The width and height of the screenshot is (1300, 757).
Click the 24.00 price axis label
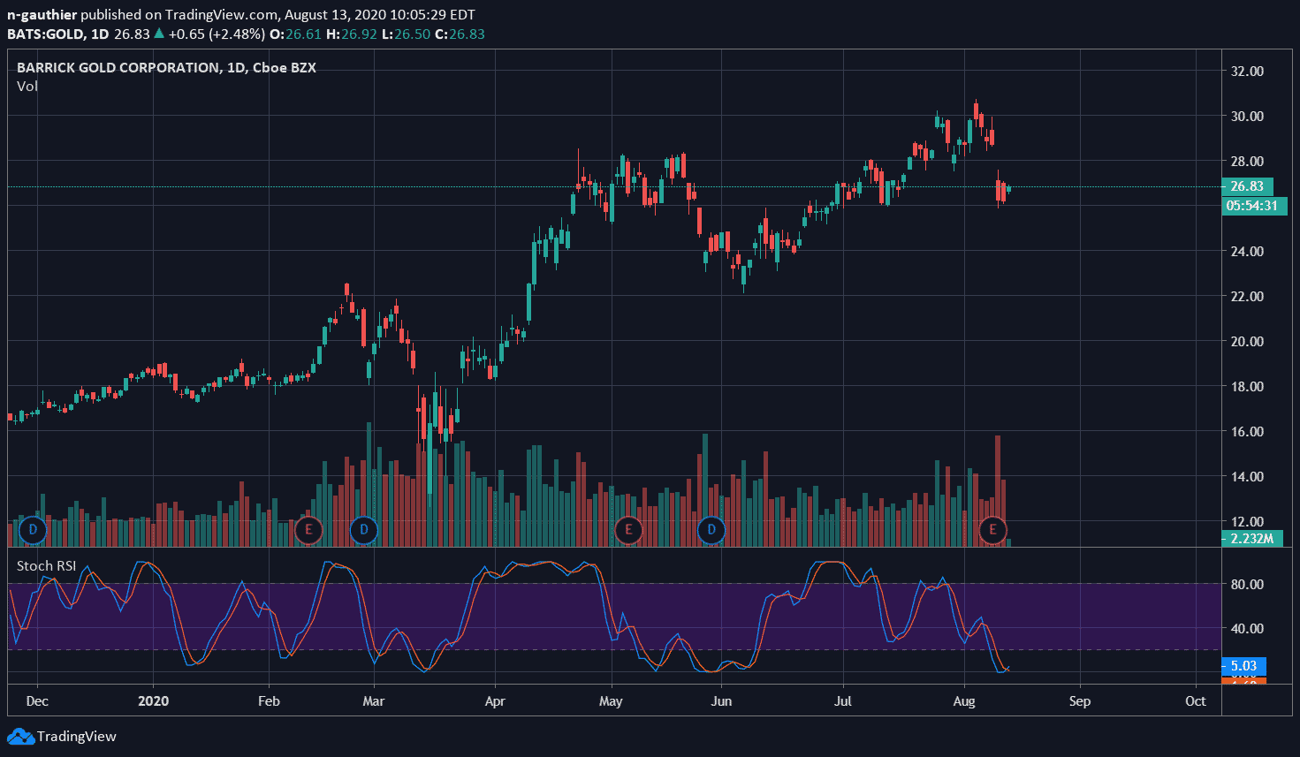click(x=1247, y=251)
